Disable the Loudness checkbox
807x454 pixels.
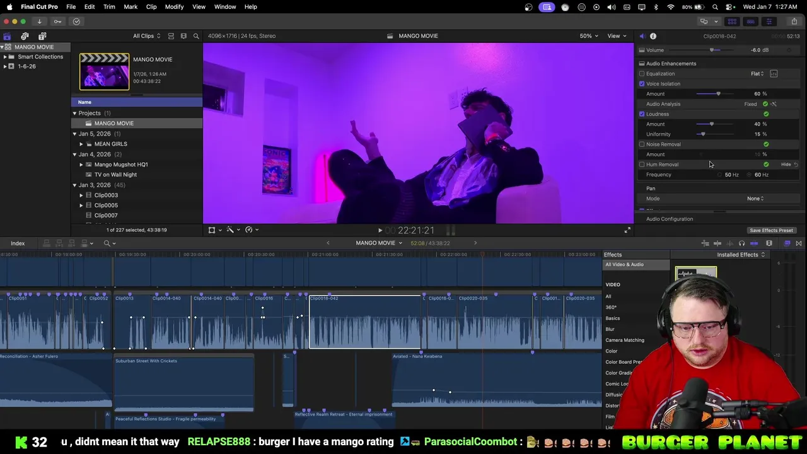(642, 114)
